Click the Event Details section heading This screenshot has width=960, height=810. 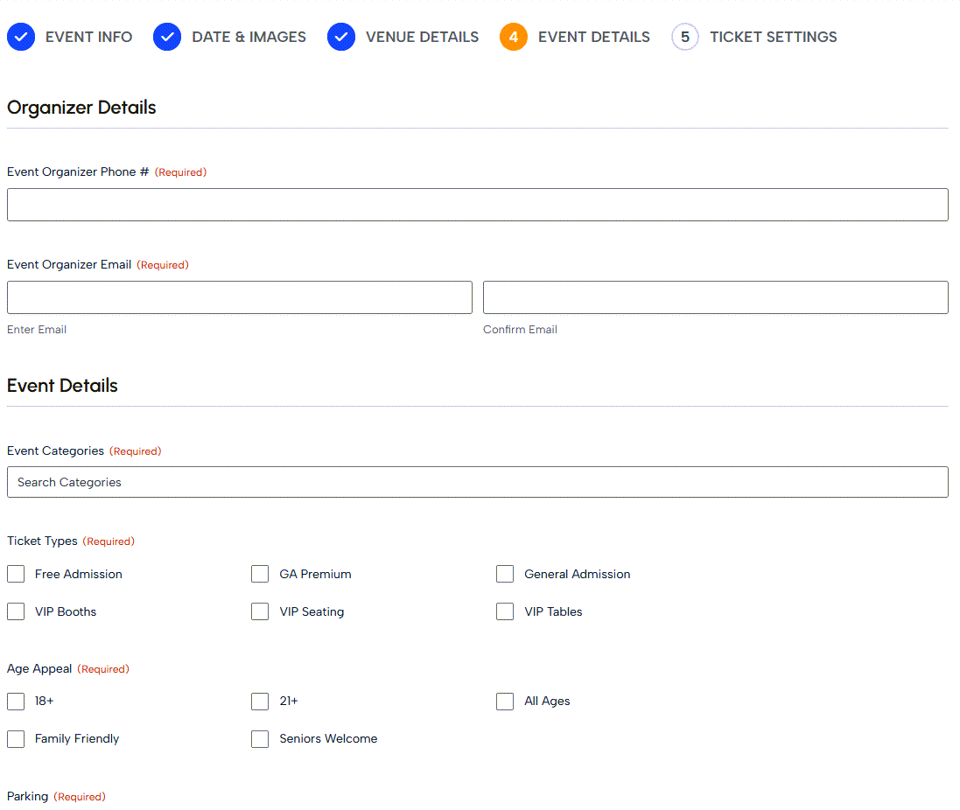tap(62, 386)
